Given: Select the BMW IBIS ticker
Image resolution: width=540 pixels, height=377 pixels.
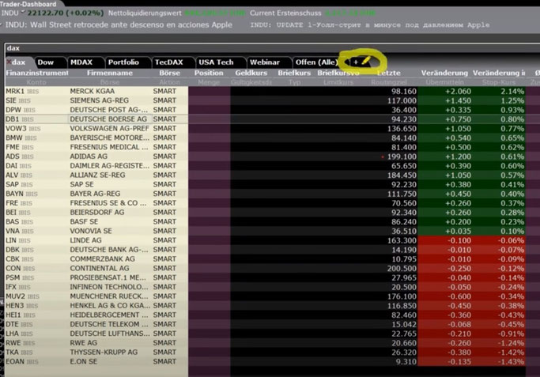Looking at the screenshot, I should (x=21, y=138).
